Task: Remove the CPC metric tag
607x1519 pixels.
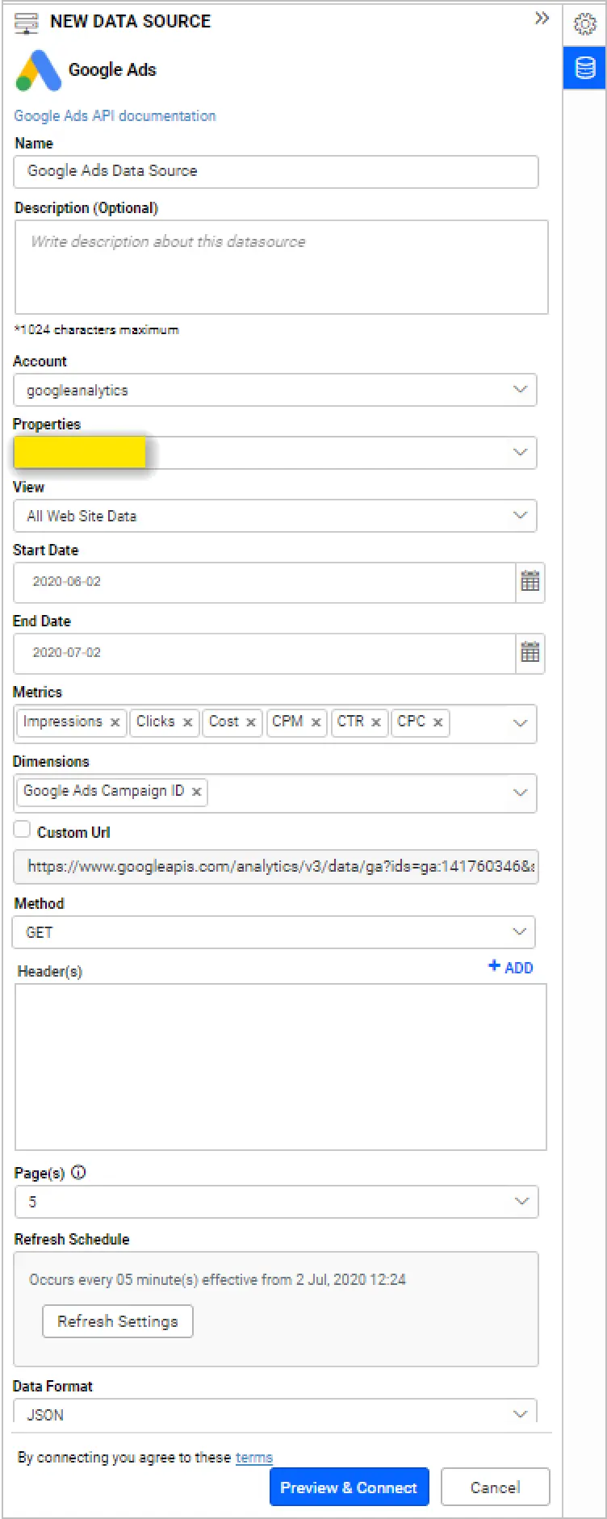Action: tap(437, 722)
